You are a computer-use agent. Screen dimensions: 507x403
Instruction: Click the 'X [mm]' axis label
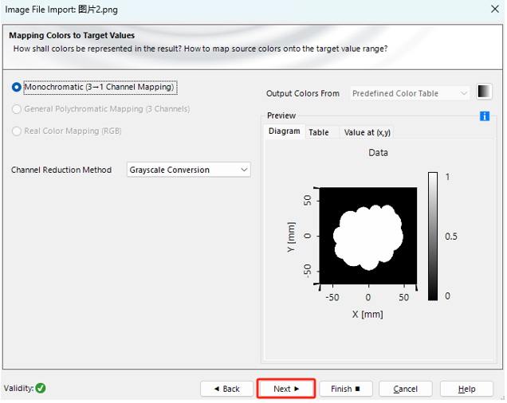coord(367,315)
